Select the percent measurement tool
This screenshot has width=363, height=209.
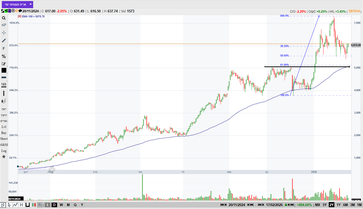pos(4,56)
